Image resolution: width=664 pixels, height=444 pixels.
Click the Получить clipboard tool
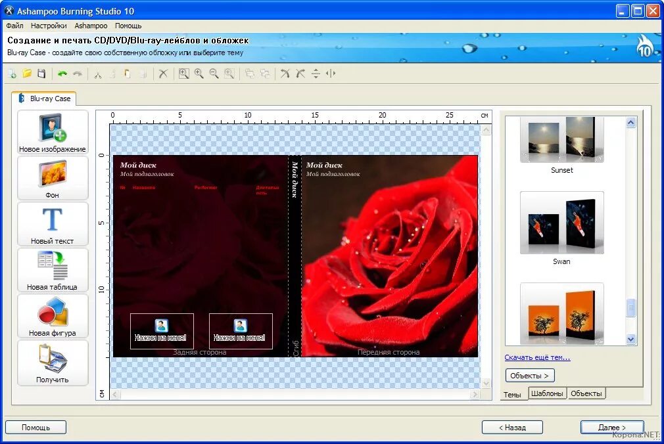[x=53, y=362]
